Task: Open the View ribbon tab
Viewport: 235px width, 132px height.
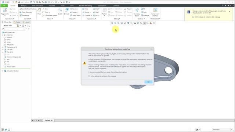Action: (72, 6)
